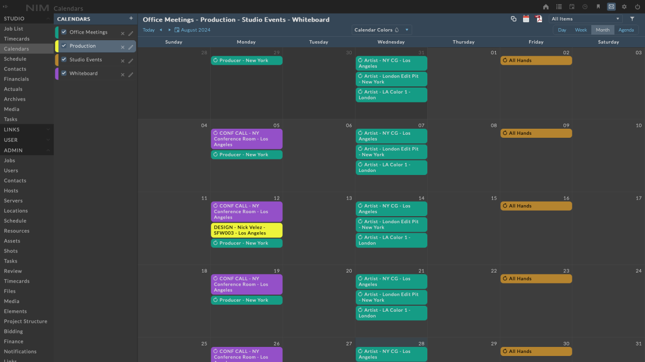Click the PDF export icon
The image size is (645, 362).
point(539,19)
